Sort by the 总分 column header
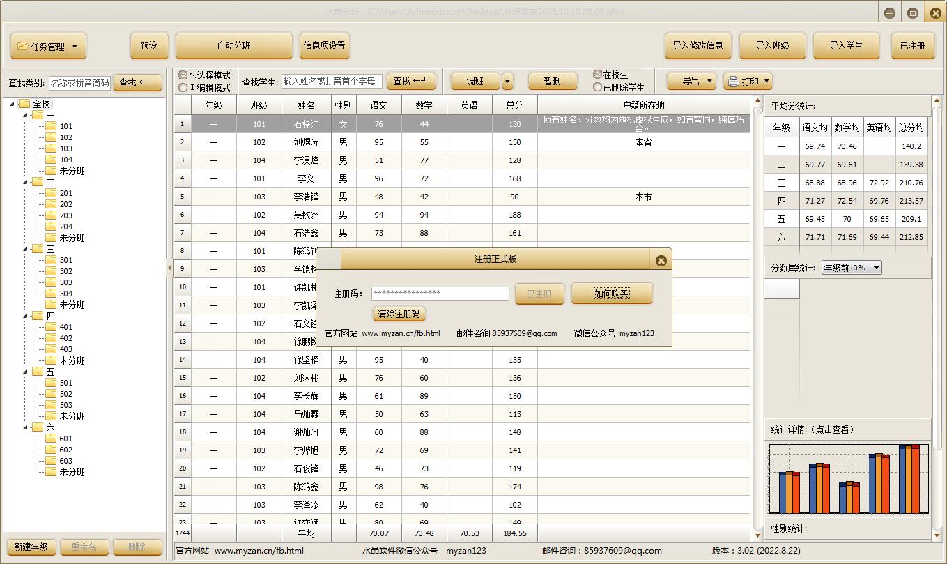Screen dimensions: 947x564 click(514, 105)
